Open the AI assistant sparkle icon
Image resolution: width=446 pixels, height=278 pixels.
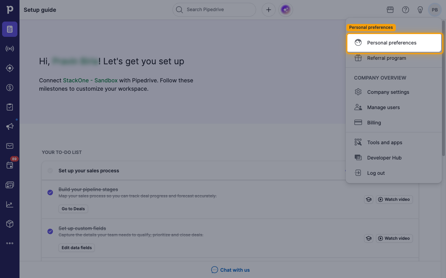coord(286,10)
